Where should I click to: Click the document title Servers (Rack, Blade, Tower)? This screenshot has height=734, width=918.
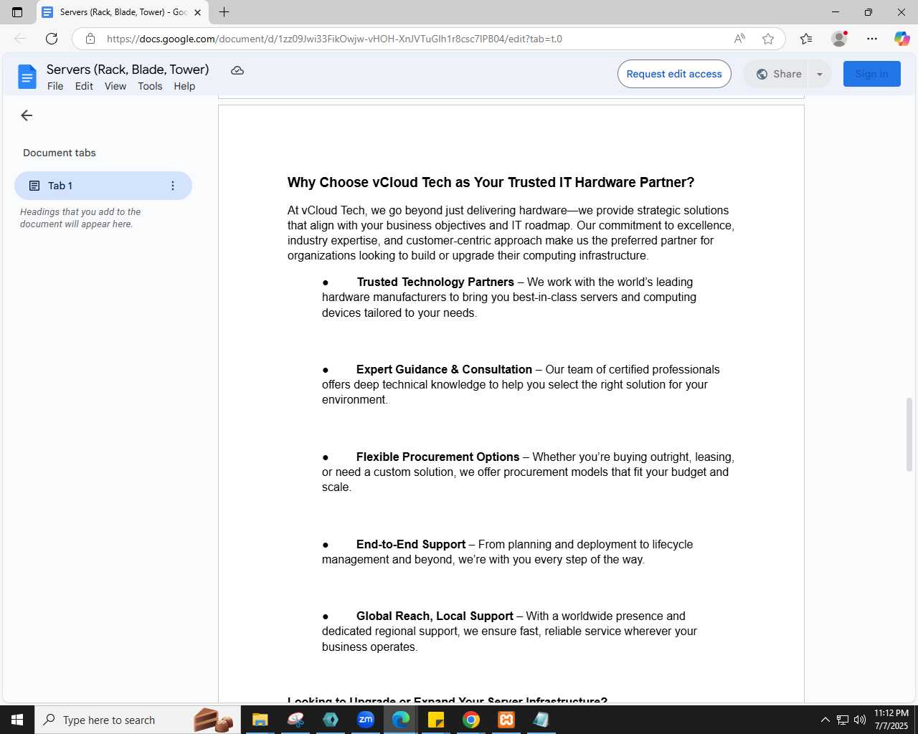[x=128, y=70]
